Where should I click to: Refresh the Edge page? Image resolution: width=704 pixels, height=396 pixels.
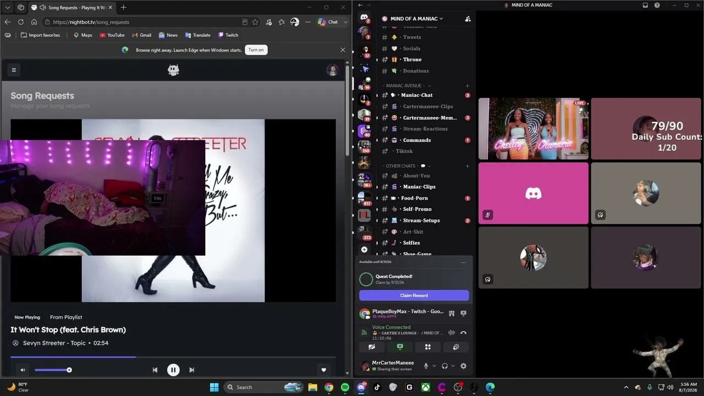click(x=20, y=22)
